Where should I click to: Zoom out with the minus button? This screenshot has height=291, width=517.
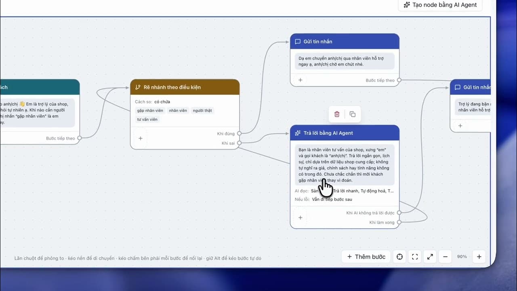click(x=445, y=257)
